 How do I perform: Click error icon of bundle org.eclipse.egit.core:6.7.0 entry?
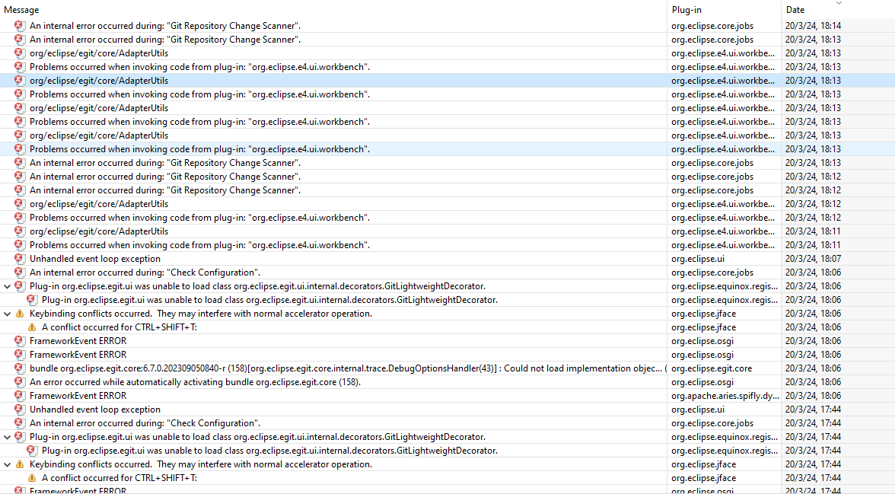coord(20,368)
